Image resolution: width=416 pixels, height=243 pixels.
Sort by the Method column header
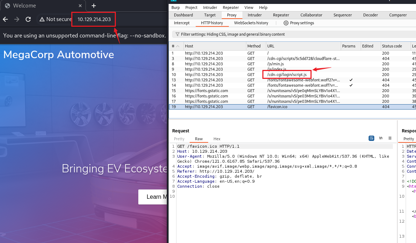click(x=256, y=46)
